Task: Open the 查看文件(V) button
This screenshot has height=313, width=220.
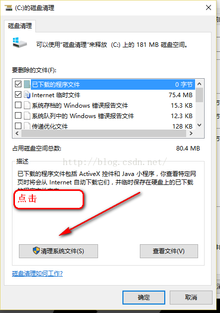Action: point(169,251)
